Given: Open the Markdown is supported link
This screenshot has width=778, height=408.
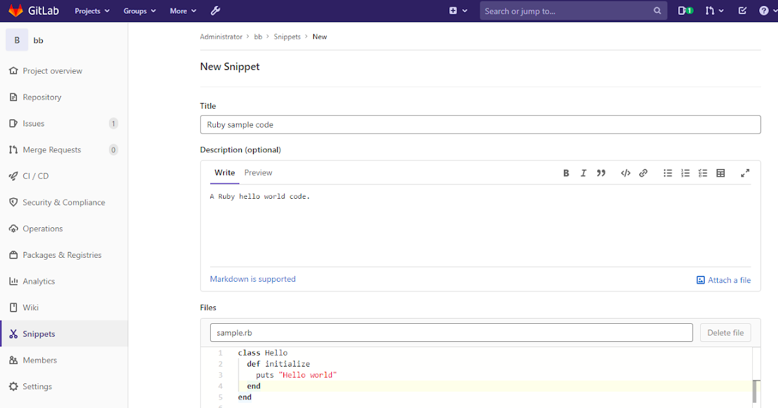Looking at the screenshot, I should [252, 278].
